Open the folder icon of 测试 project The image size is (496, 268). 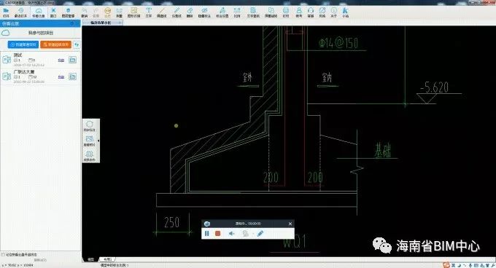(x=72, y=60)
